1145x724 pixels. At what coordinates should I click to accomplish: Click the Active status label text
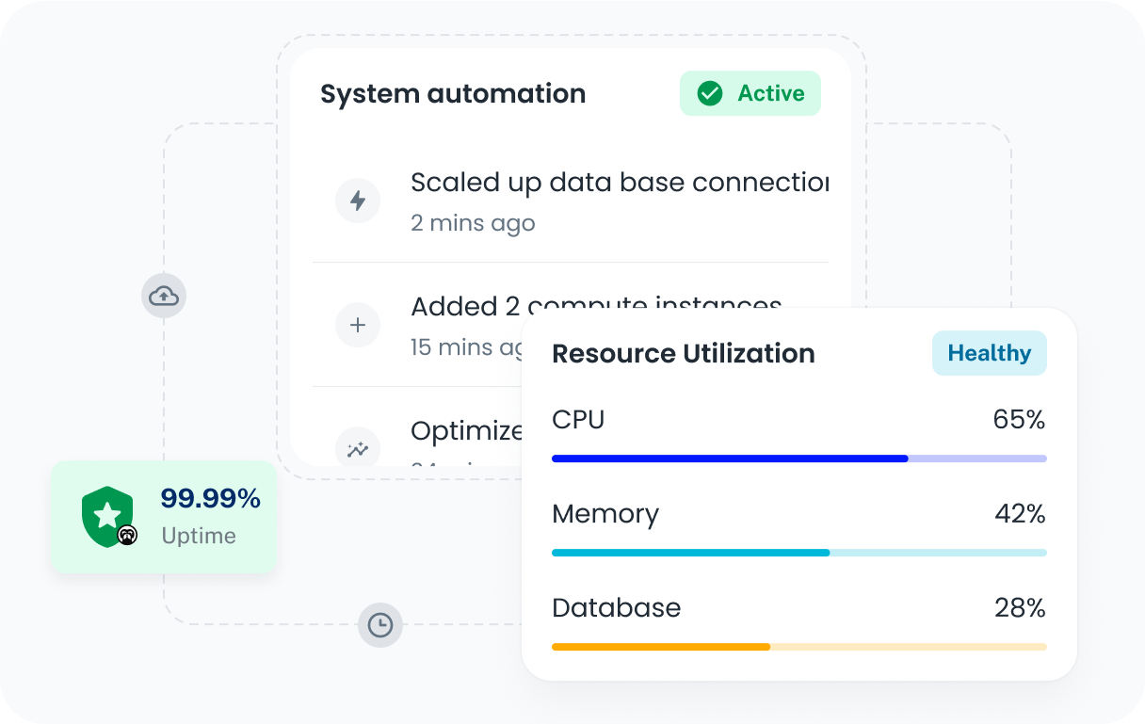click(770, 93)
